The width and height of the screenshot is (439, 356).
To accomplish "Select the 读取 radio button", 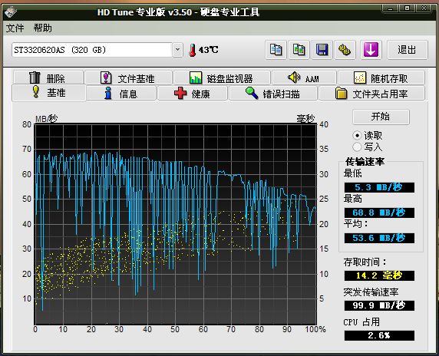I will click(357, 136).
